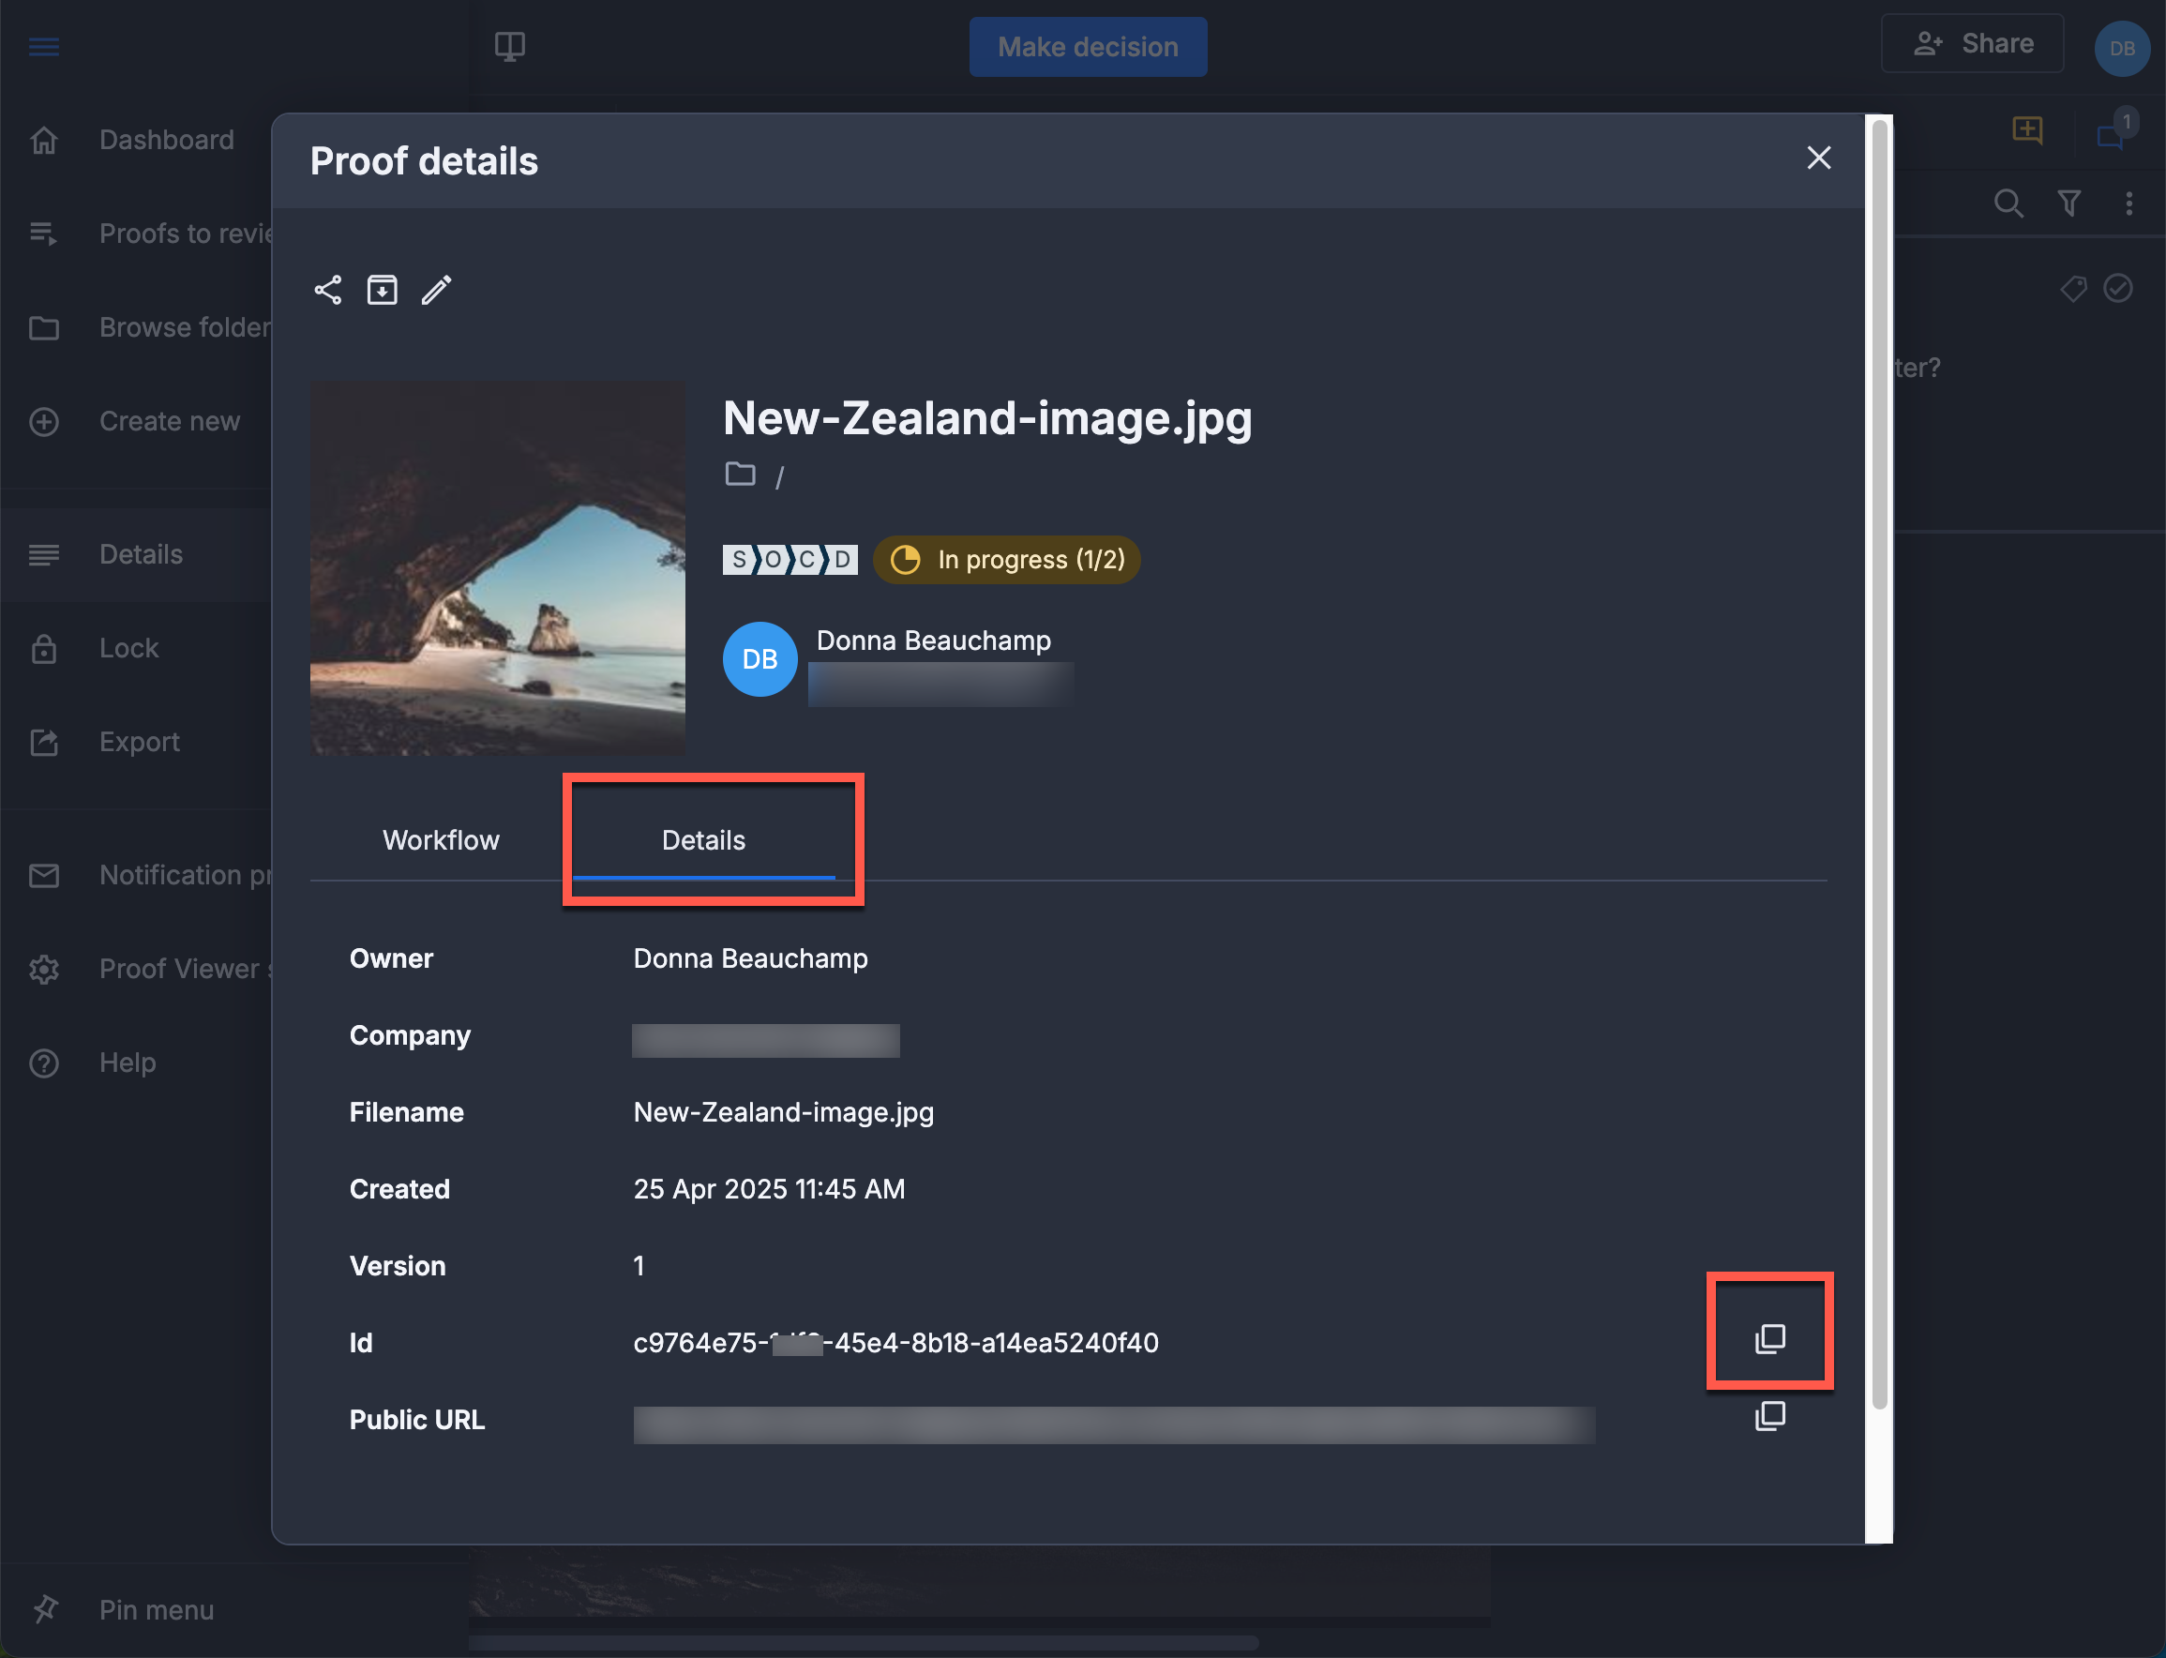Click the In progress (1/2) status badge
The height and width of the screenshot is (1658, 2166).
(x=1005, y=560)
